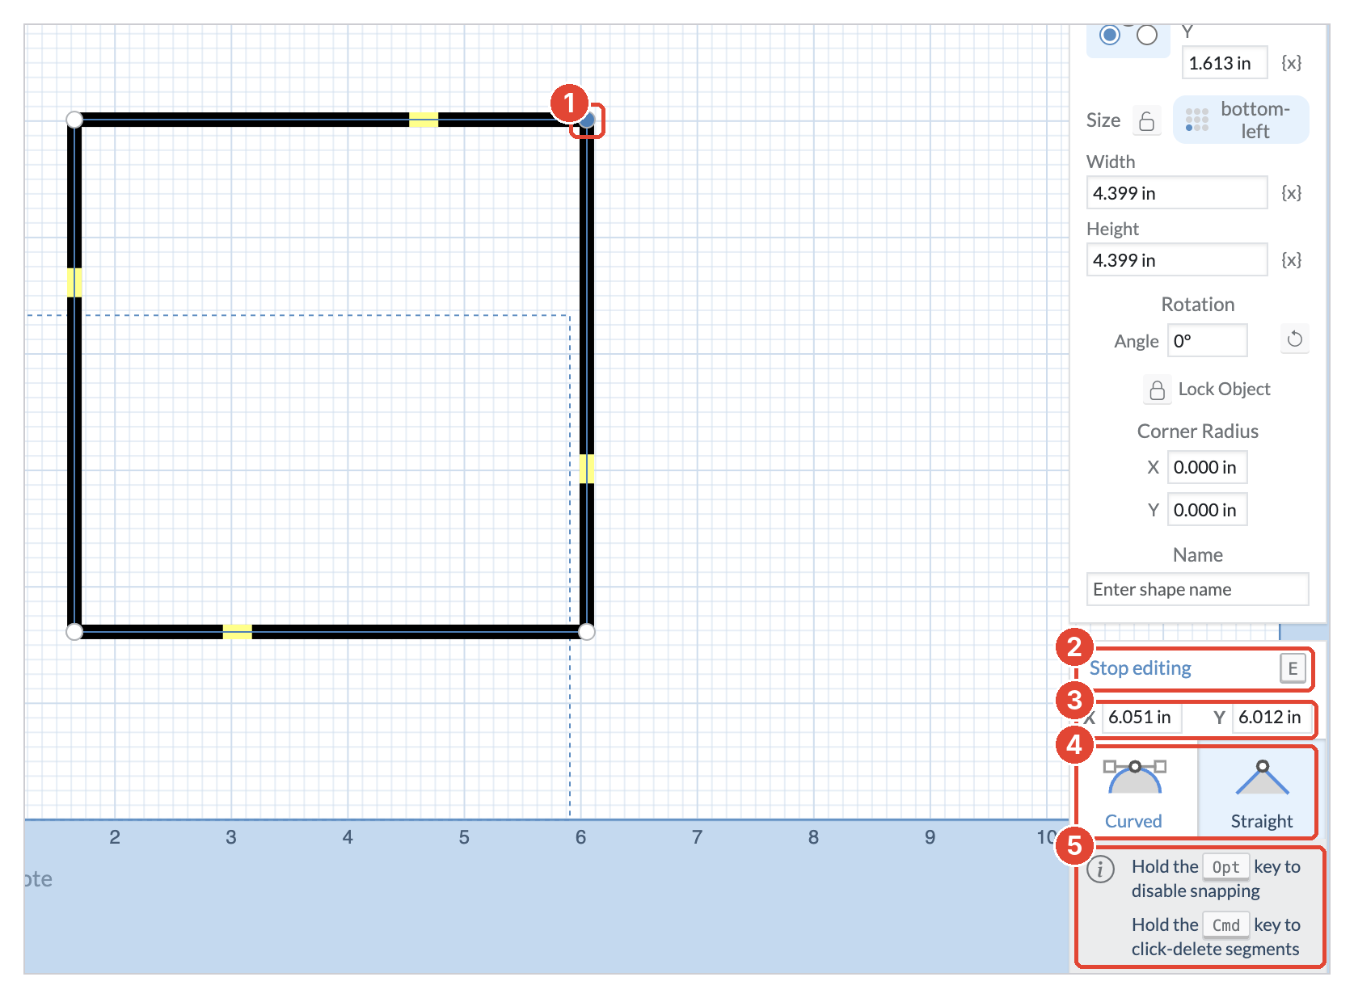Click the yellow tab marker on bottom edge
Image resolution: width=1354 pixels, height=998 pixels.
point(238,632)
